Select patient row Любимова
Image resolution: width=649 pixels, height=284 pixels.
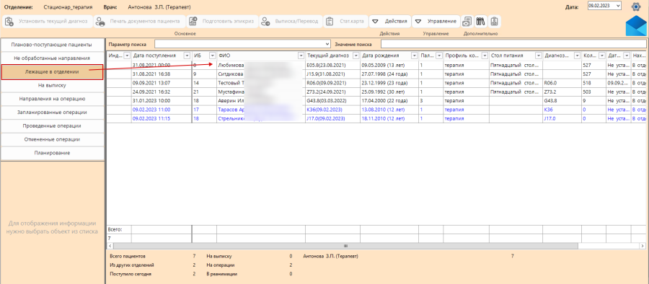(x=376, y=66)
